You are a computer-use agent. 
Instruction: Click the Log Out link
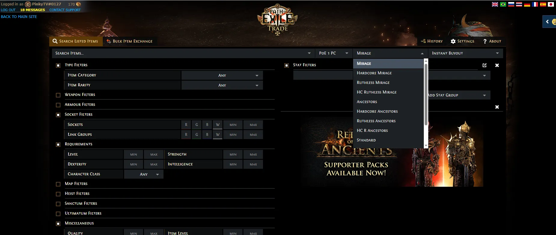(x=8, y=10)
